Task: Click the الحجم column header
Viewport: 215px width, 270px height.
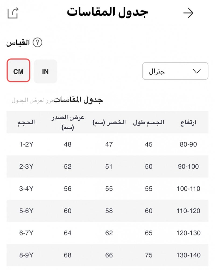Action: coord(26,122)
